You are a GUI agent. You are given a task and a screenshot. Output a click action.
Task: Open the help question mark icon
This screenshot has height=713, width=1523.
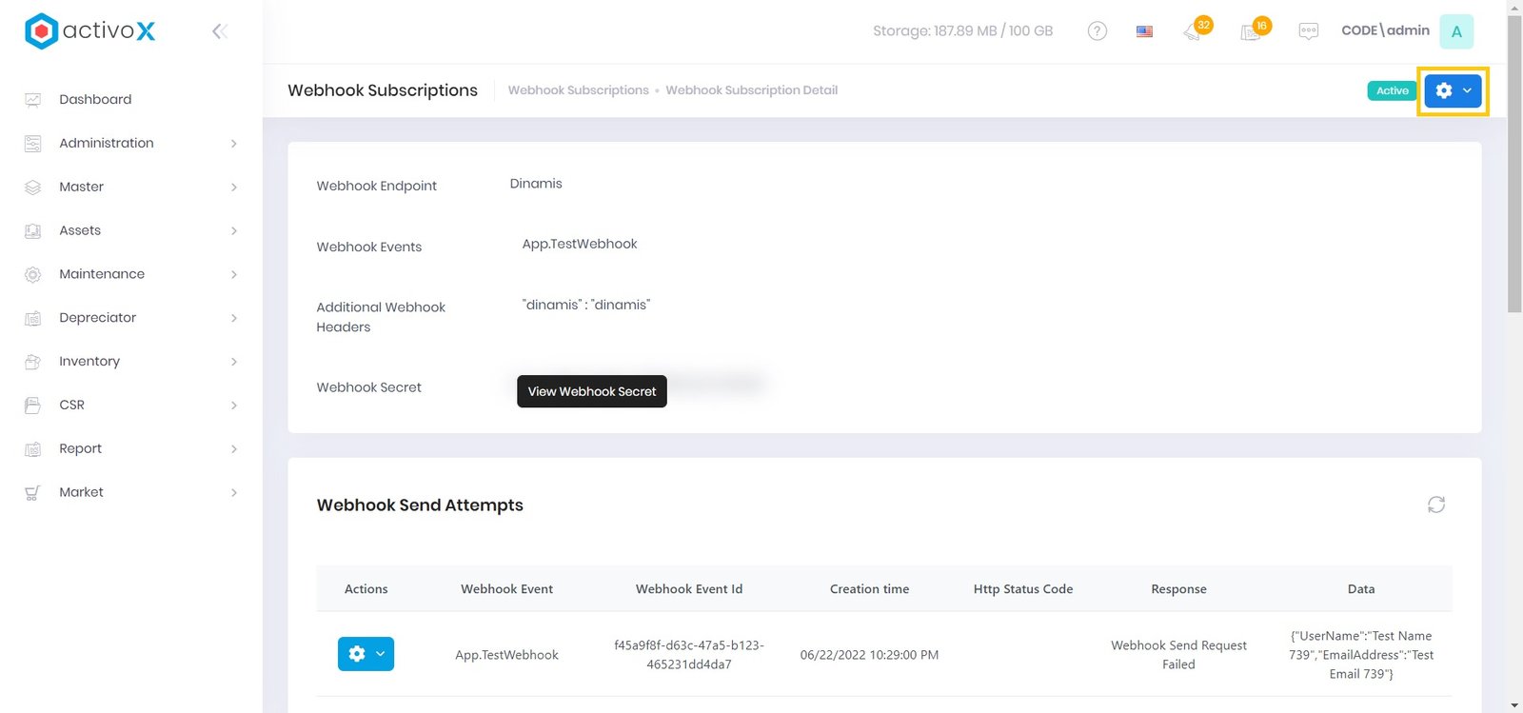(1098, 31)
